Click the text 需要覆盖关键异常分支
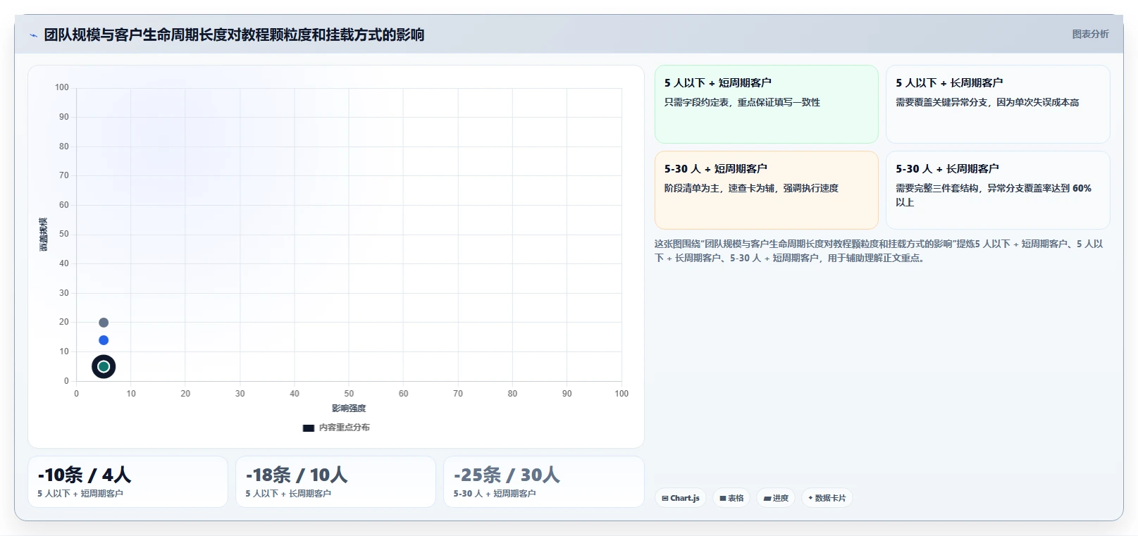Screen dimensions: 1138x536 coord(942,102)
